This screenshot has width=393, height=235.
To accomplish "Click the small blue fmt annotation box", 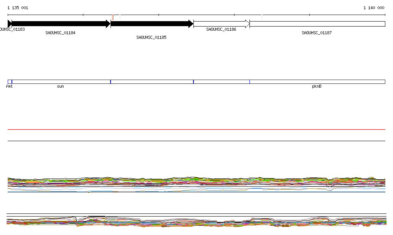I will coord(10,82).
